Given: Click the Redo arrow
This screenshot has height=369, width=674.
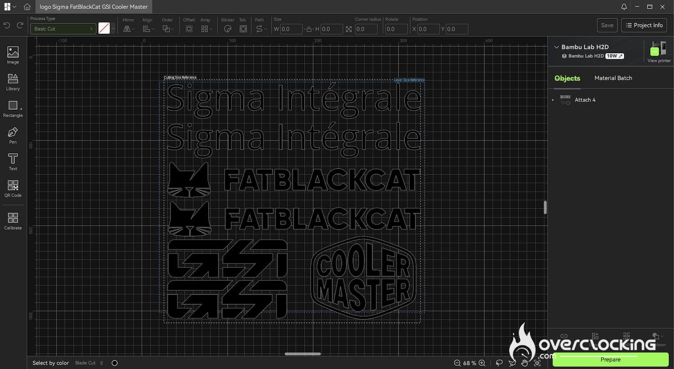Looking at the screenshot, I should tap(20, 25).
